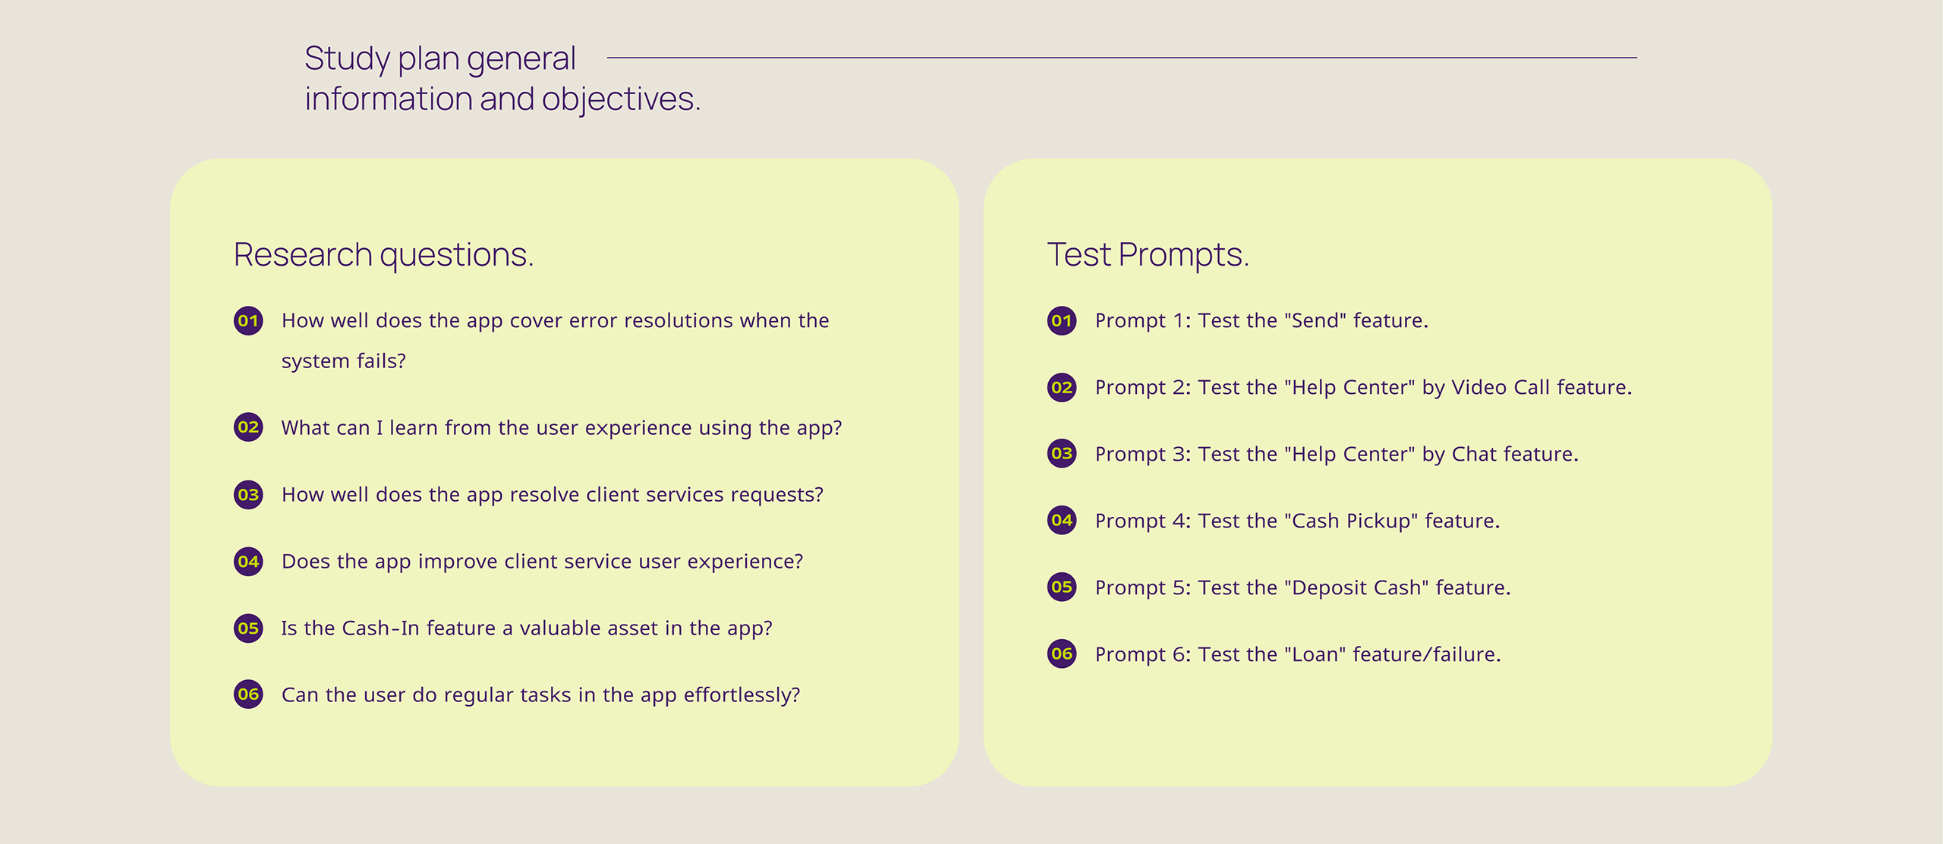Click the 06 badge beside effortlessly question
Viewport: 1943px width, 844px height.
248,694
